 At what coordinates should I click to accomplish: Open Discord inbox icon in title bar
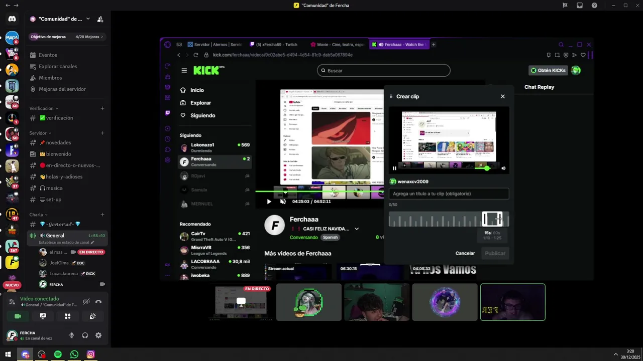(x=580, y=6)
